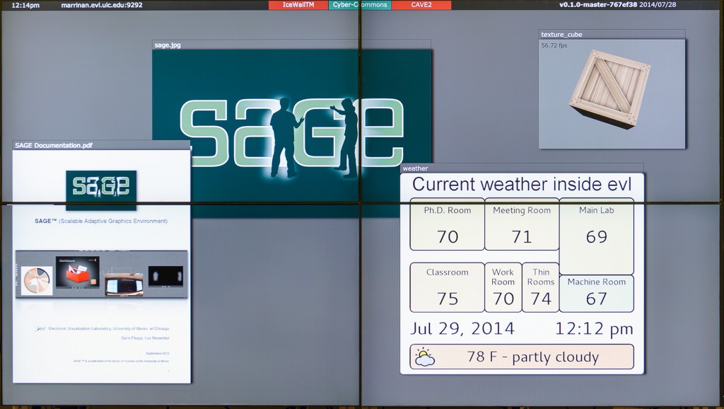724x409 pixels.
Task: Click the Classroom temperature tile
Action: 447,287
